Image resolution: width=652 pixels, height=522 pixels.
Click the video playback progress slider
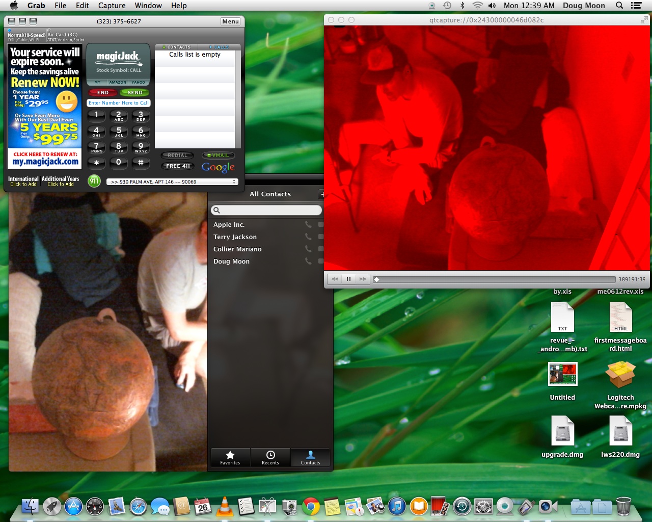click(495, 279)
